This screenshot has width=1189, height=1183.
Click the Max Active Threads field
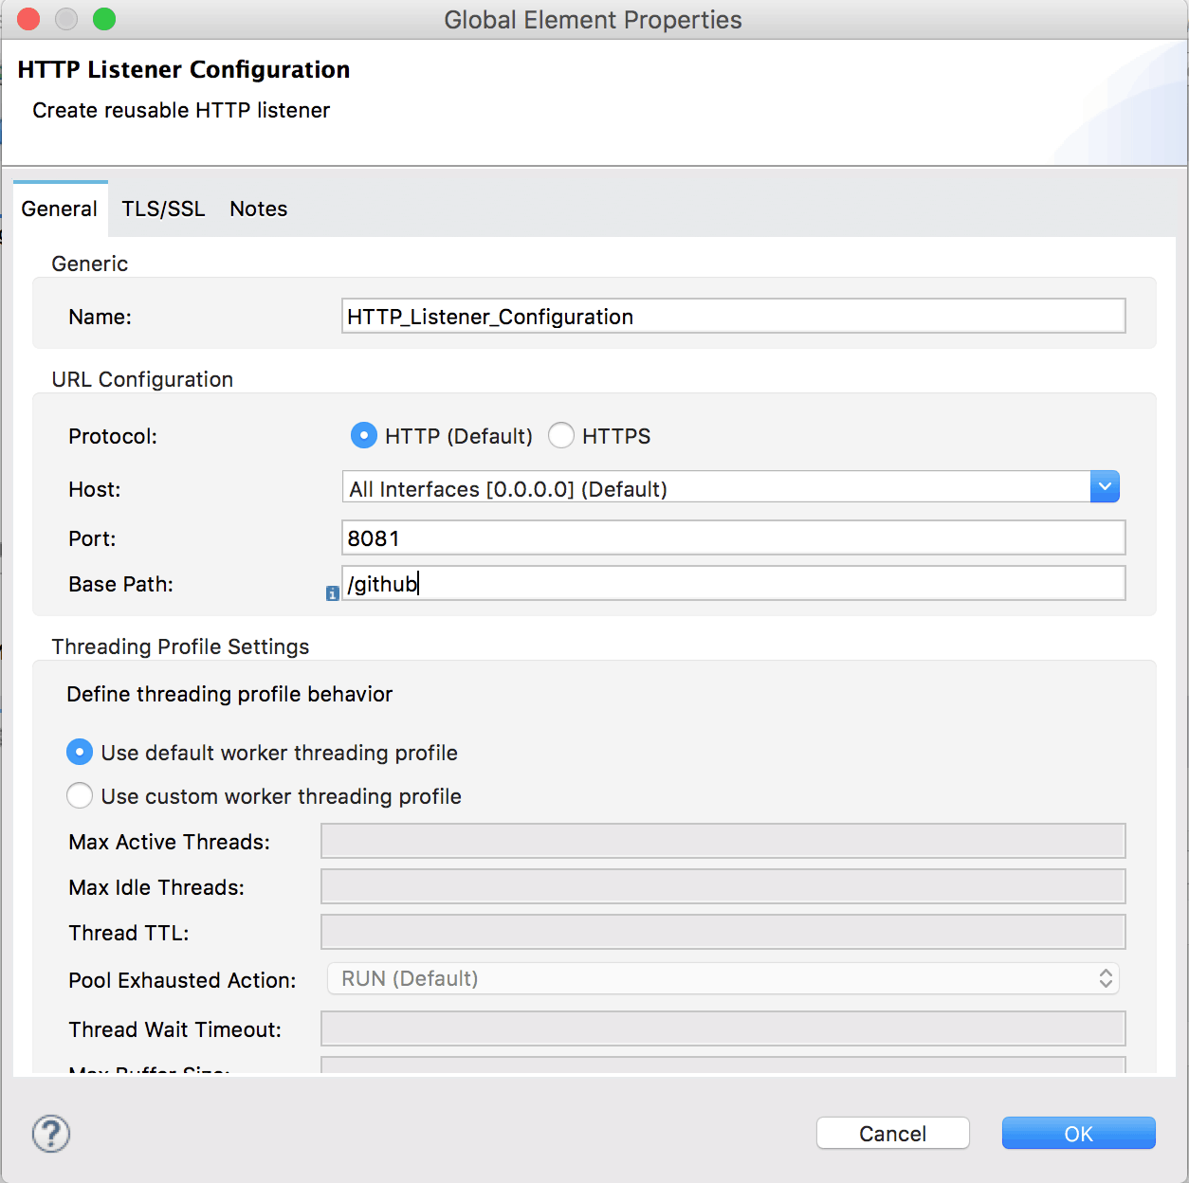[723, 841]
